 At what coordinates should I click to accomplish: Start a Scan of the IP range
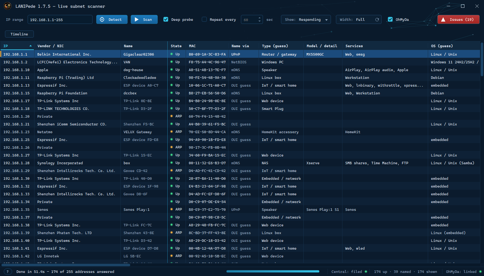(144, 20)
